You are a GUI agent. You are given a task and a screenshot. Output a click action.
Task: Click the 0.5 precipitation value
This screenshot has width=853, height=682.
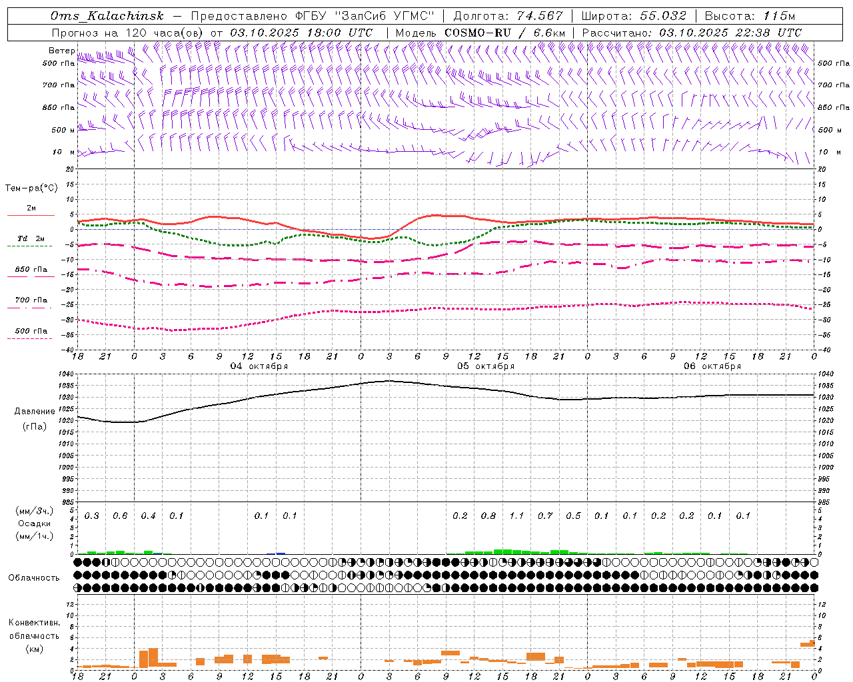(x=573, y=515)
